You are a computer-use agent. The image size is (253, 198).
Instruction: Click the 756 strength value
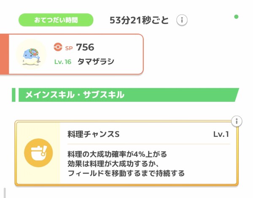pyautogui.click(x=85, y=47)
